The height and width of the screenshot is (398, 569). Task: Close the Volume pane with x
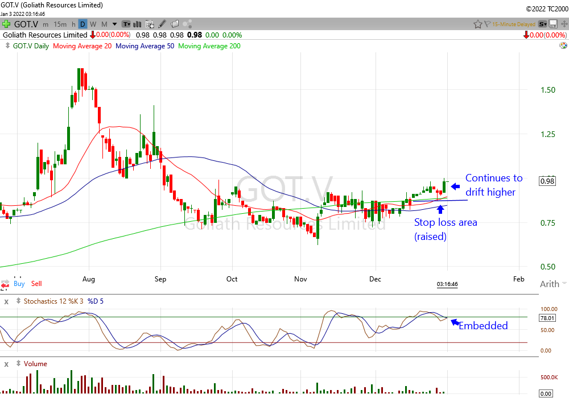[x=6, y=364]
